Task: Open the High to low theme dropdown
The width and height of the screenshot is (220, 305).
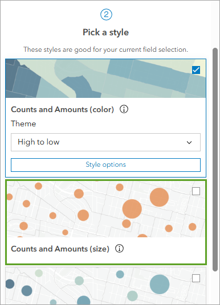Action: click(x=105, y=142)
